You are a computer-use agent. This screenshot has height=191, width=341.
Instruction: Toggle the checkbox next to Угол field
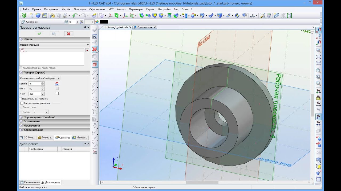[x=57, y=94]
